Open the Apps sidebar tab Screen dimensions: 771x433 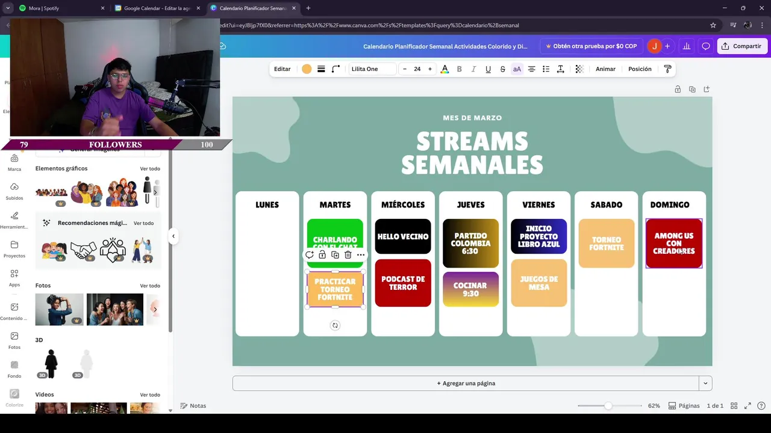pyautogui.click(x=14, y=278)
